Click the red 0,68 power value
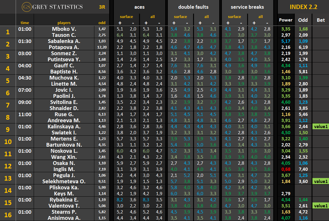Screen dimensions: 329x221 coord(286,169)
